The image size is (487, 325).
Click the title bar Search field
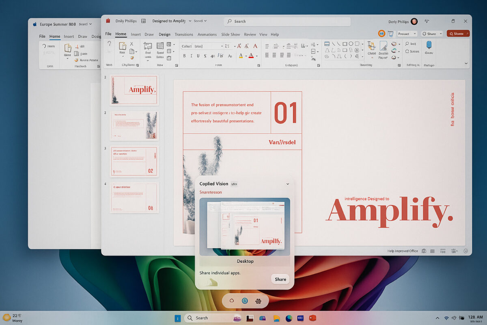click(x=287, y=22)
